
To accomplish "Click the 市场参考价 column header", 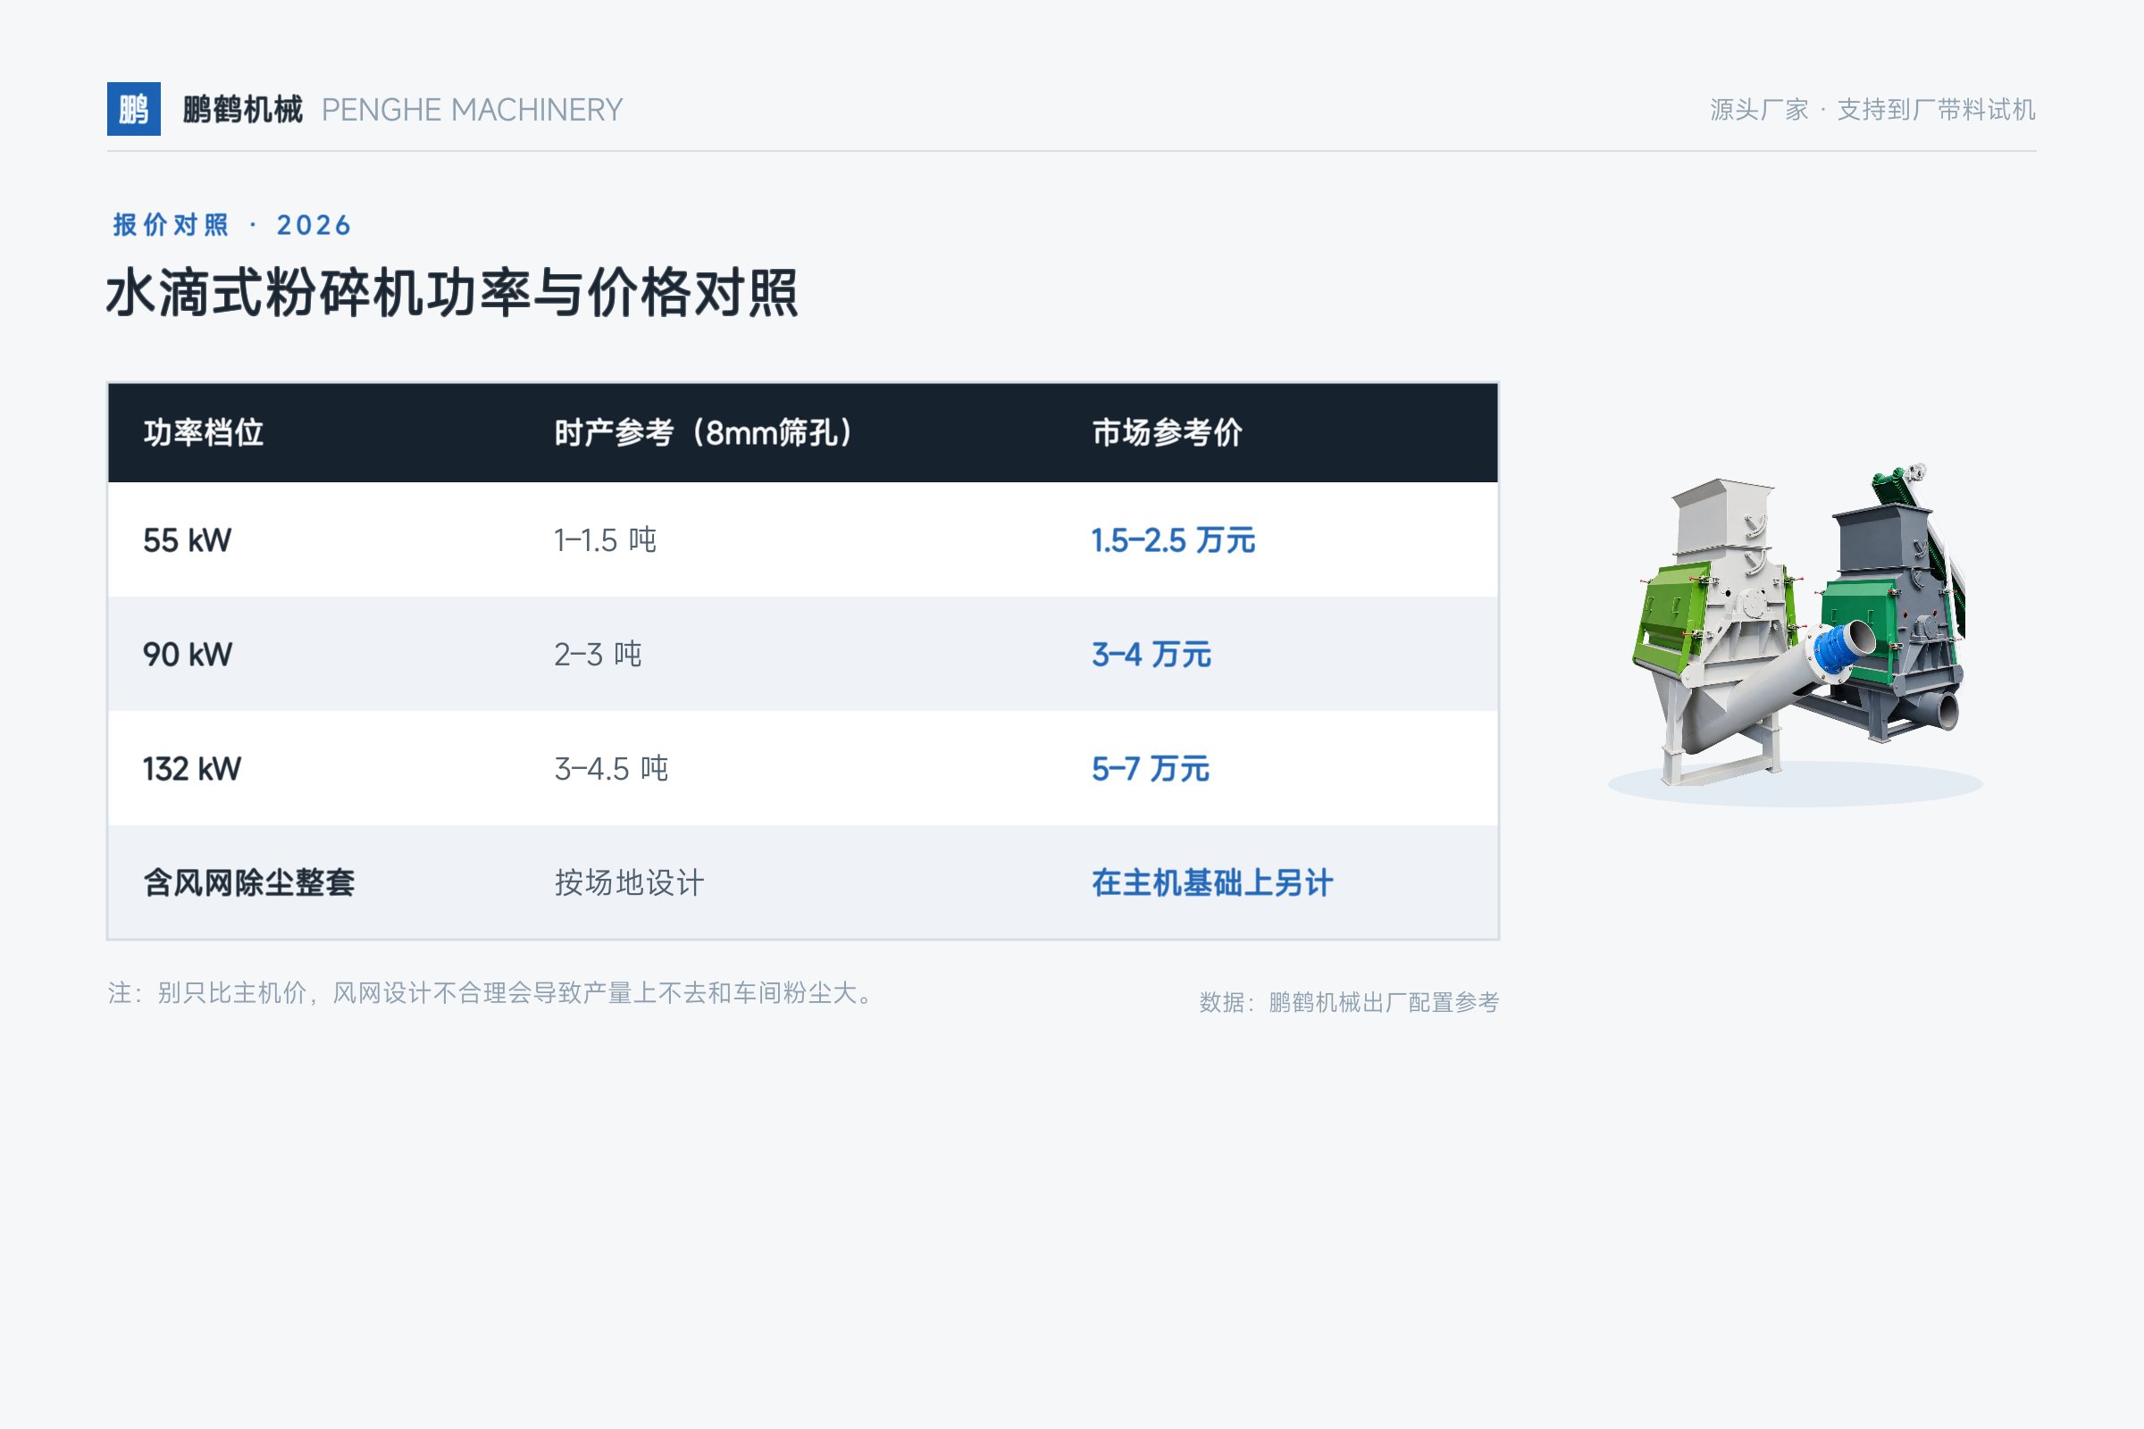I will [x=1167, y=432].
